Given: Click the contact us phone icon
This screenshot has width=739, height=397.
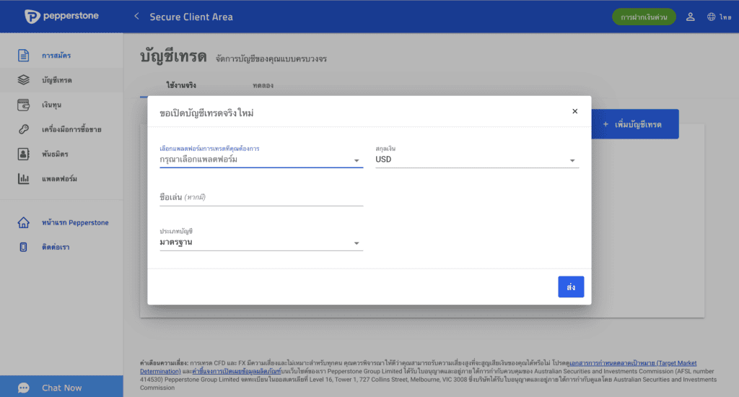Looking at the screenshot, I should [24, 247].
